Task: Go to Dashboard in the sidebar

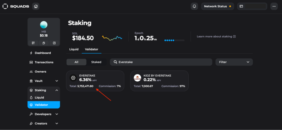Action: [44, 53]
